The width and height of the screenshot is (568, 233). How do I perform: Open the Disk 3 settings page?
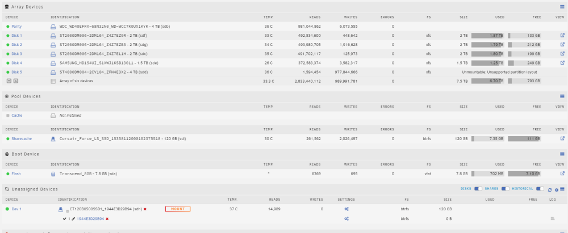[16, 54]
